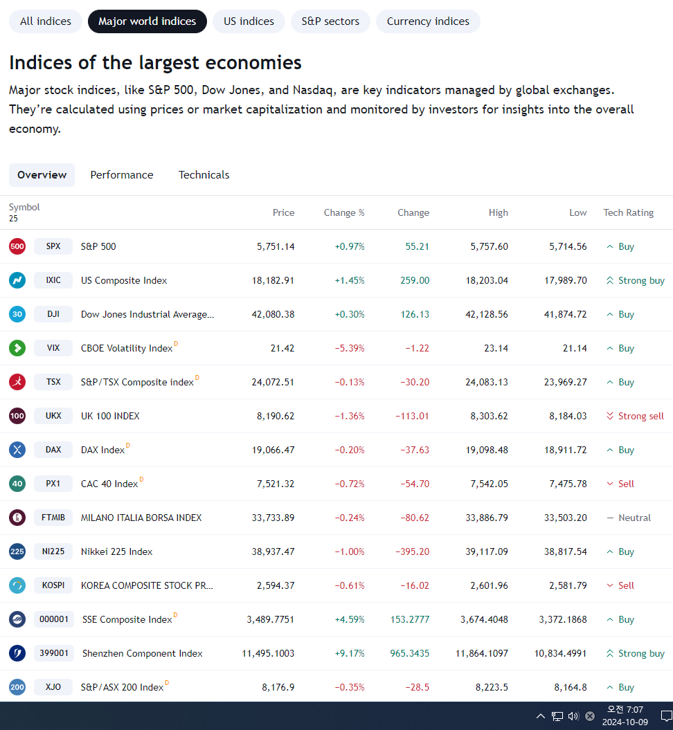Open the XJO symbol tag
The width and height of the screenshot is (673, 730).
point(53,687)
